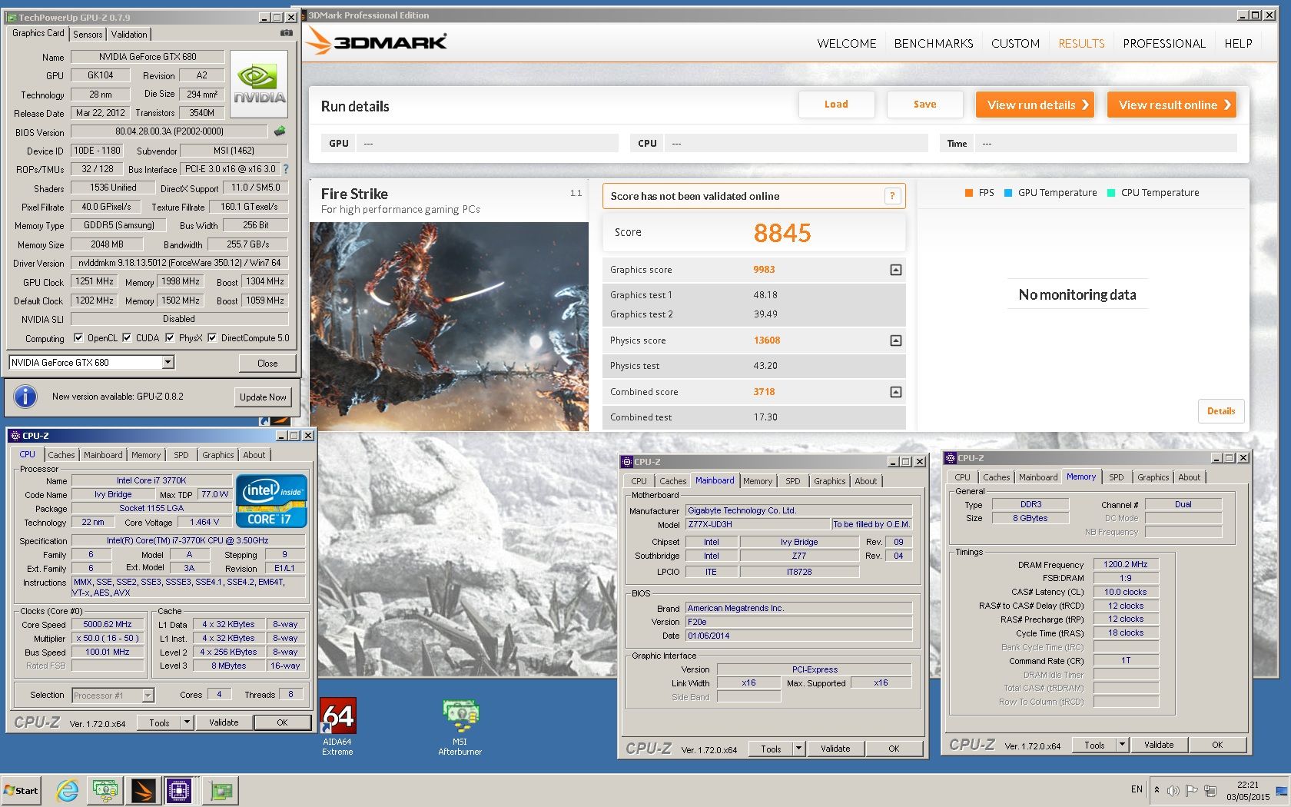Viewport: 1291px width, 807px height.
Task: Click the GPU-Z title bar icon
Action: click(12, 17)
